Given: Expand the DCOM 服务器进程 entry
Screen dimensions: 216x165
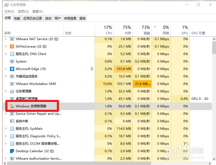Looking at the screenshot, I should tap(6, 144).
